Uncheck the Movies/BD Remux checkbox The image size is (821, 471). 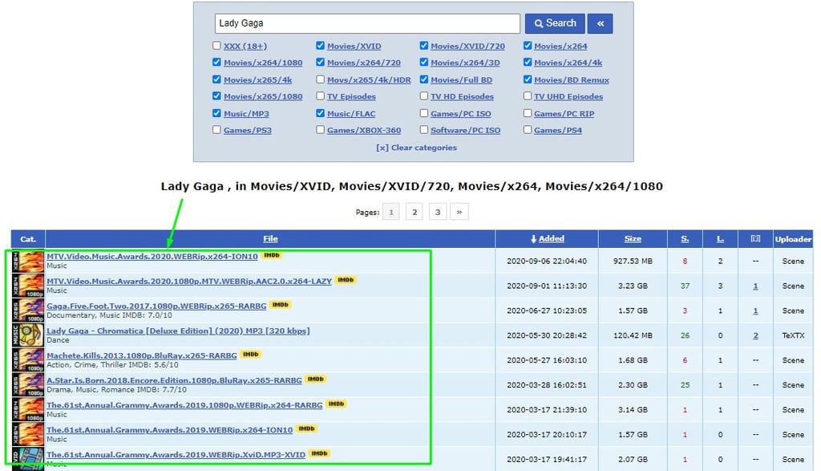point(528,79)
